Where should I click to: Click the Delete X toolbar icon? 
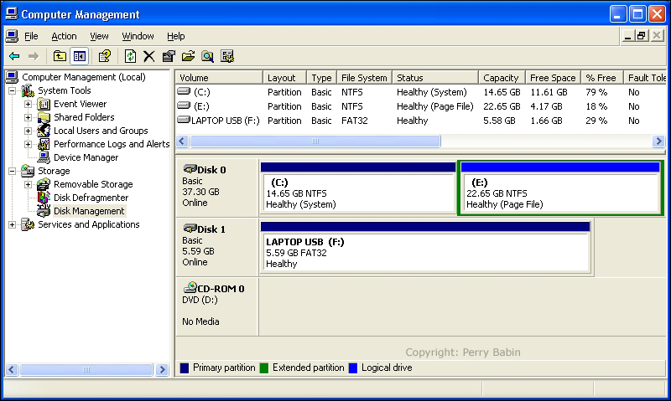149,56
